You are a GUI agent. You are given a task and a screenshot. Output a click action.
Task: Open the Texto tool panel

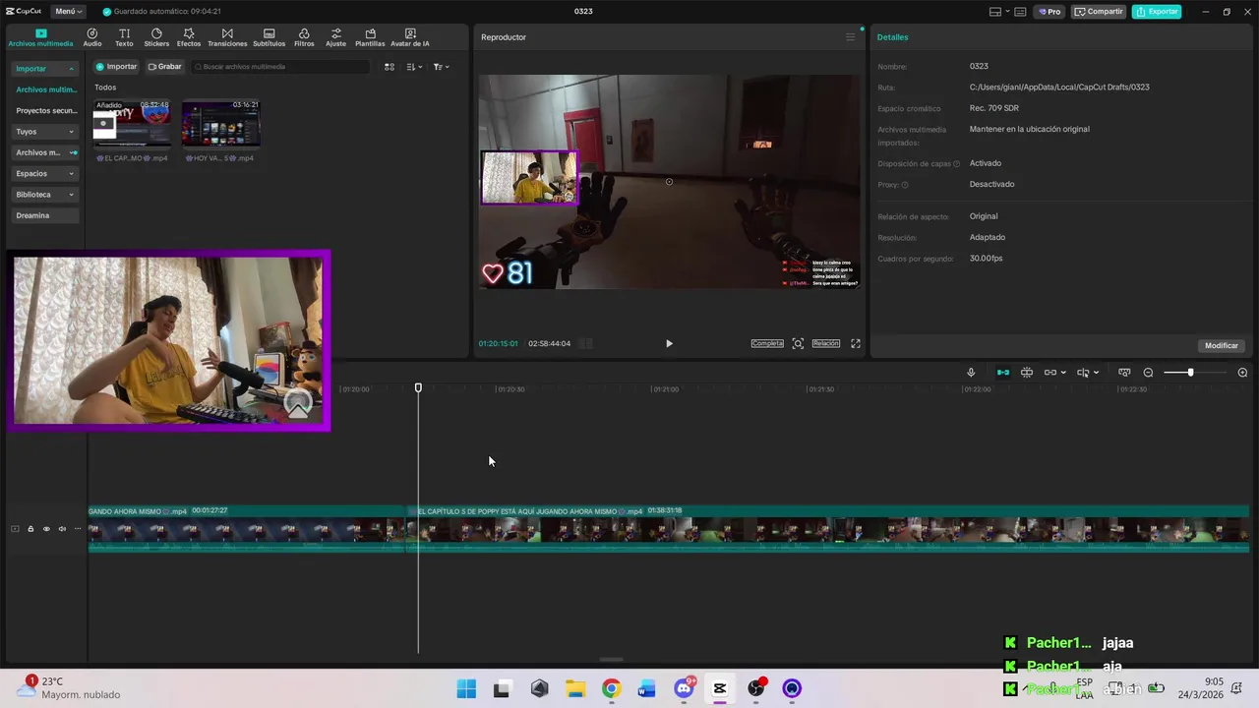[x=124, y=37]
